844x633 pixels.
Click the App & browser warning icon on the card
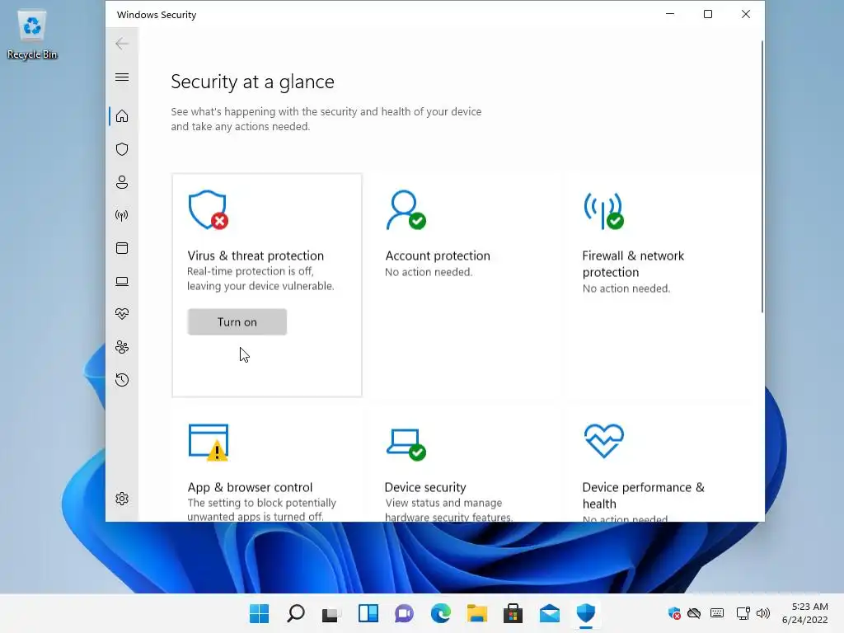point(209,443)
